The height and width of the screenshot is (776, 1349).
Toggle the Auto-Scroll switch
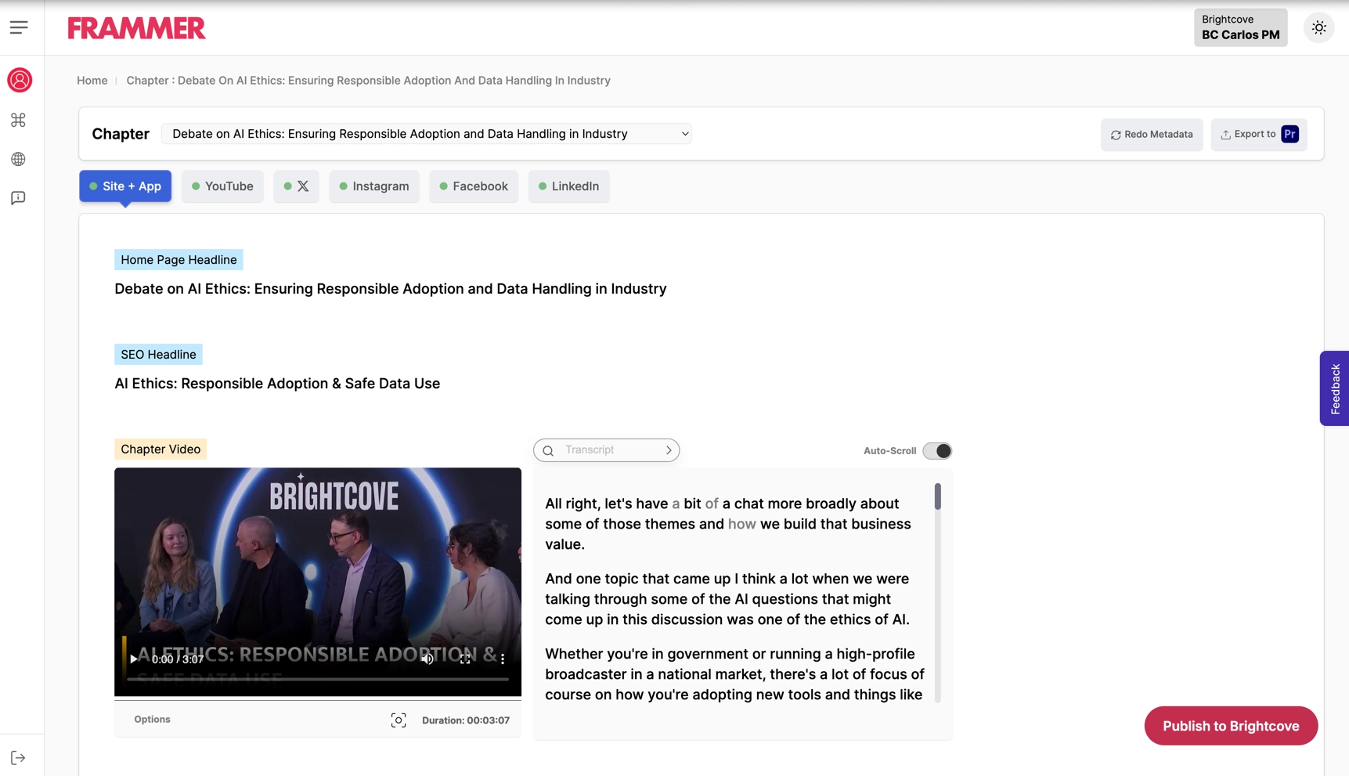click(x=936, y=451)
